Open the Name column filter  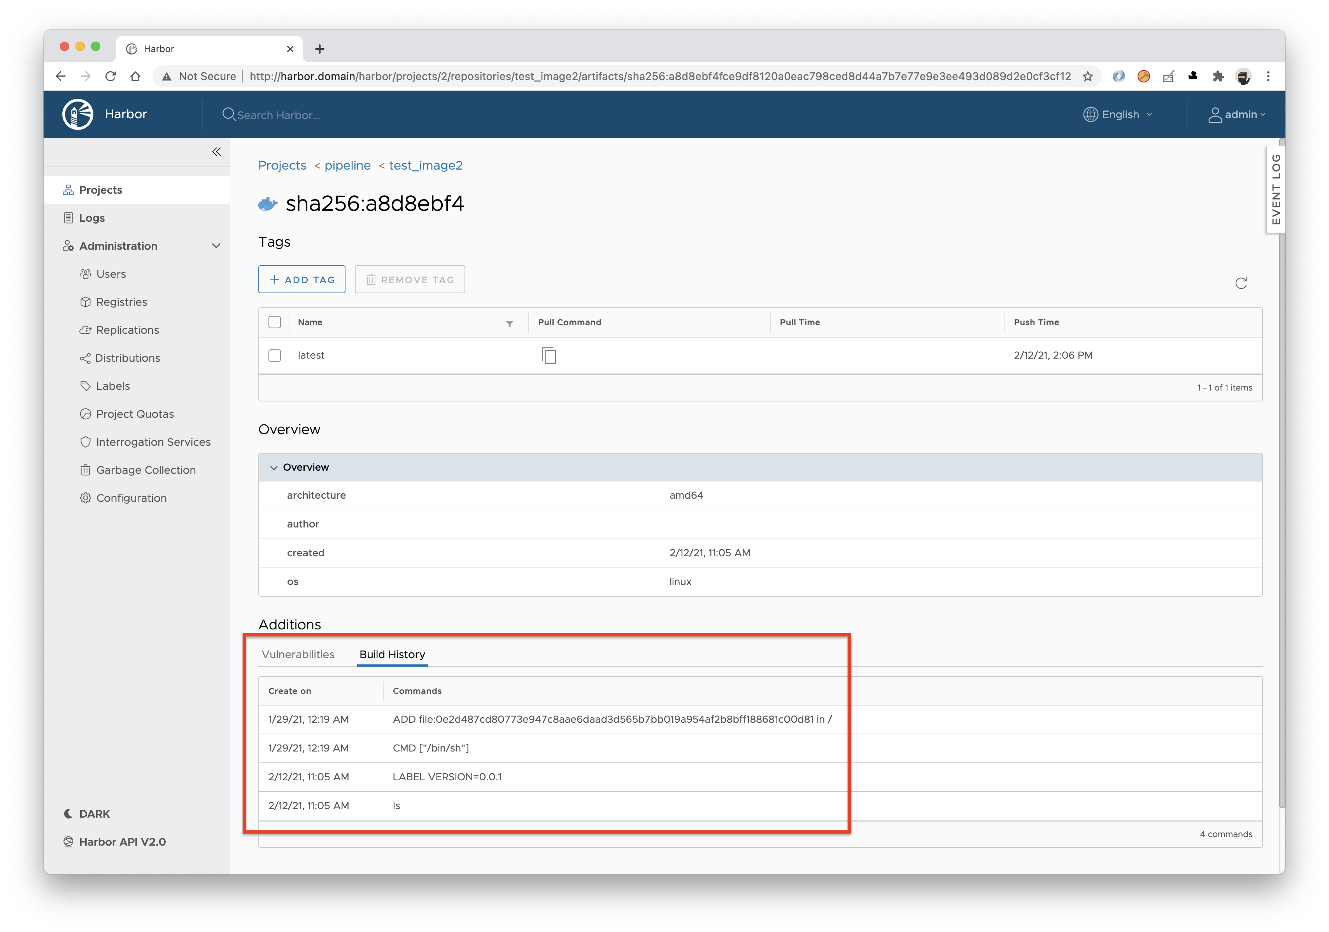click(x=509, y=324)
